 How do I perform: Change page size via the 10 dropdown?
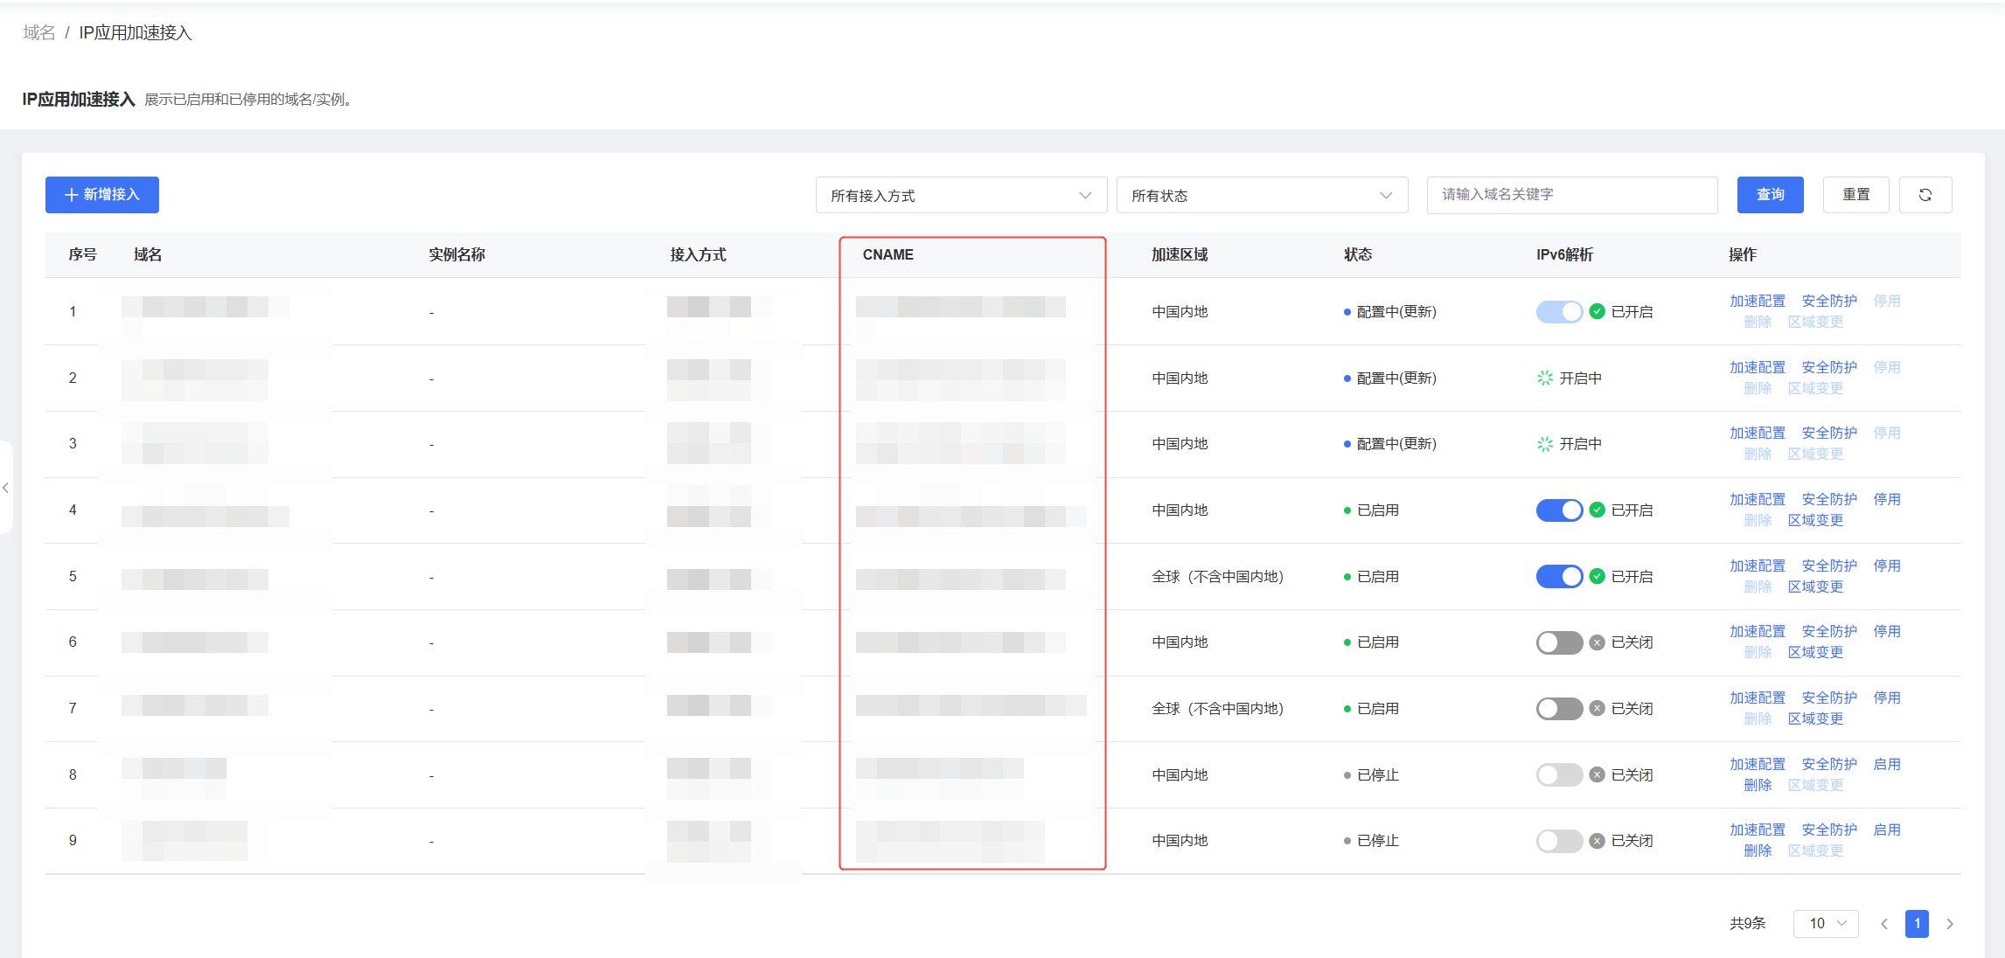(x=1825, y=923)
